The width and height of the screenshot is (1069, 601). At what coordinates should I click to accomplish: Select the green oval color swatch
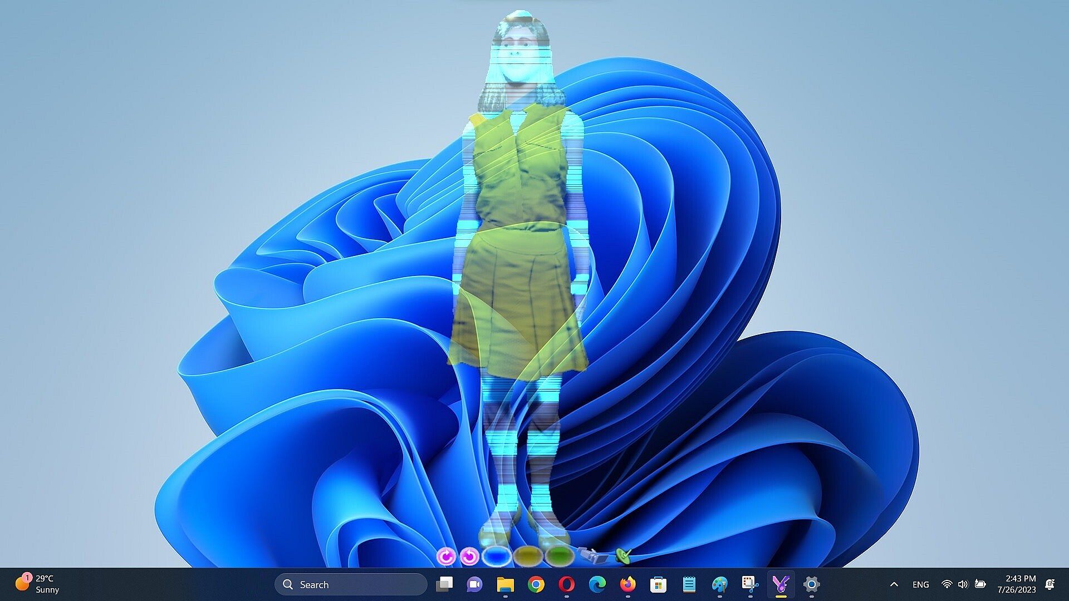pos(559,555)
